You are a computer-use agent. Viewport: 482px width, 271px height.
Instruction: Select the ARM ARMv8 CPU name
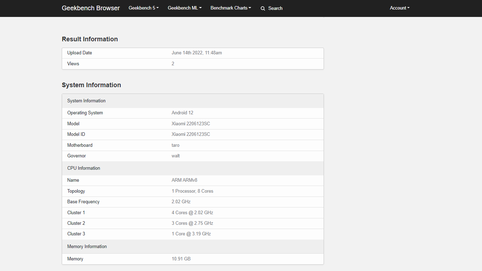[x=184, y=180]
